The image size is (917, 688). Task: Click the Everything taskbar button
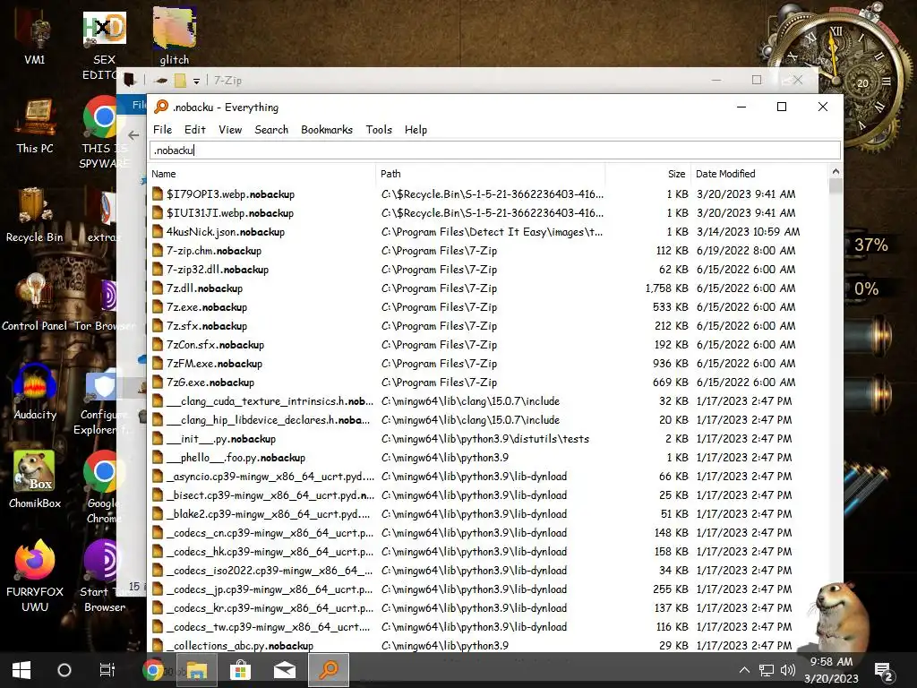(x=329, y=670)
